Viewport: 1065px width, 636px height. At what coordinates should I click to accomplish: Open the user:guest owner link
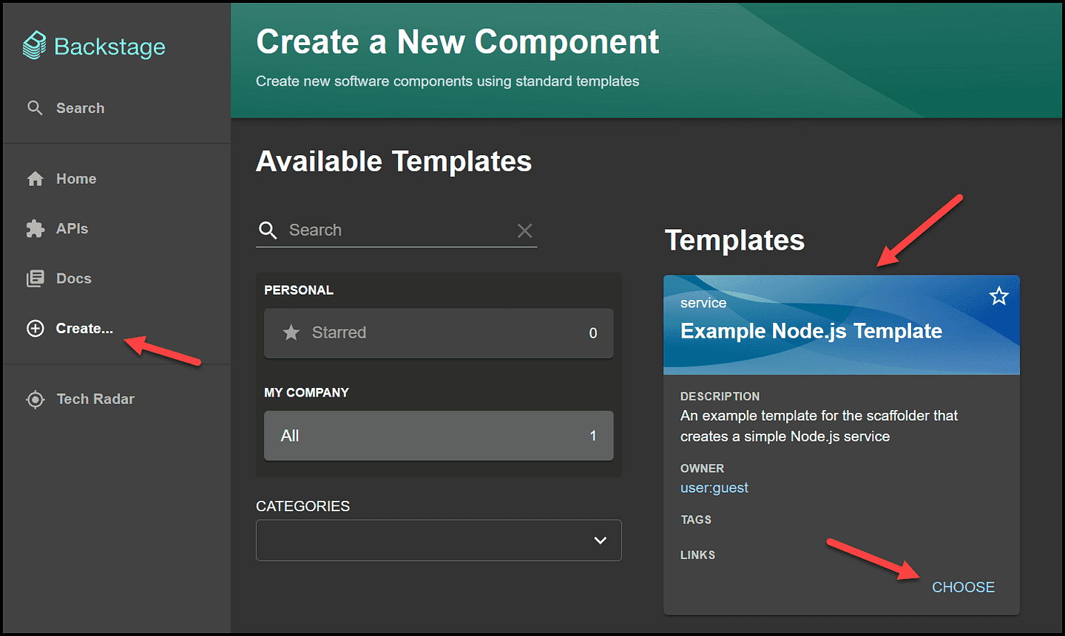tap(714, 488)
